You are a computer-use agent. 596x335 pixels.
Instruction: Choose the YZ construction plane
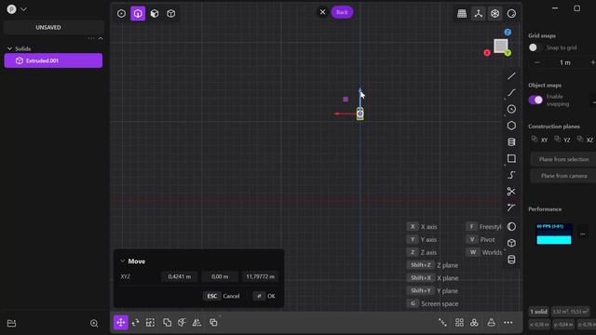(x=562, y=140)
